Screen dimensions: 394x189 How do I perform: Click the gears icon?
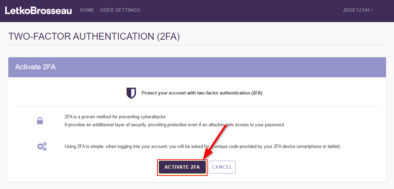tap(42, 147)
